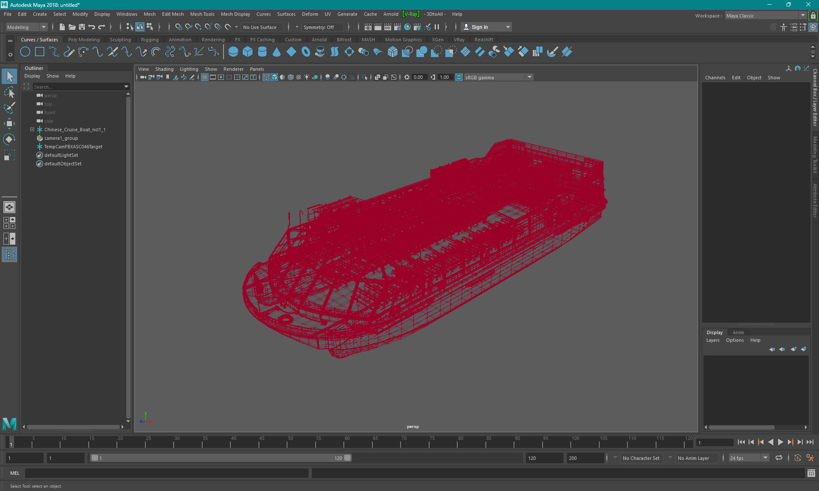The height and width of the screenshot is (491, 819).
Task: Create a NURBS Cone from shelf
Action: [x=277, y=52]
